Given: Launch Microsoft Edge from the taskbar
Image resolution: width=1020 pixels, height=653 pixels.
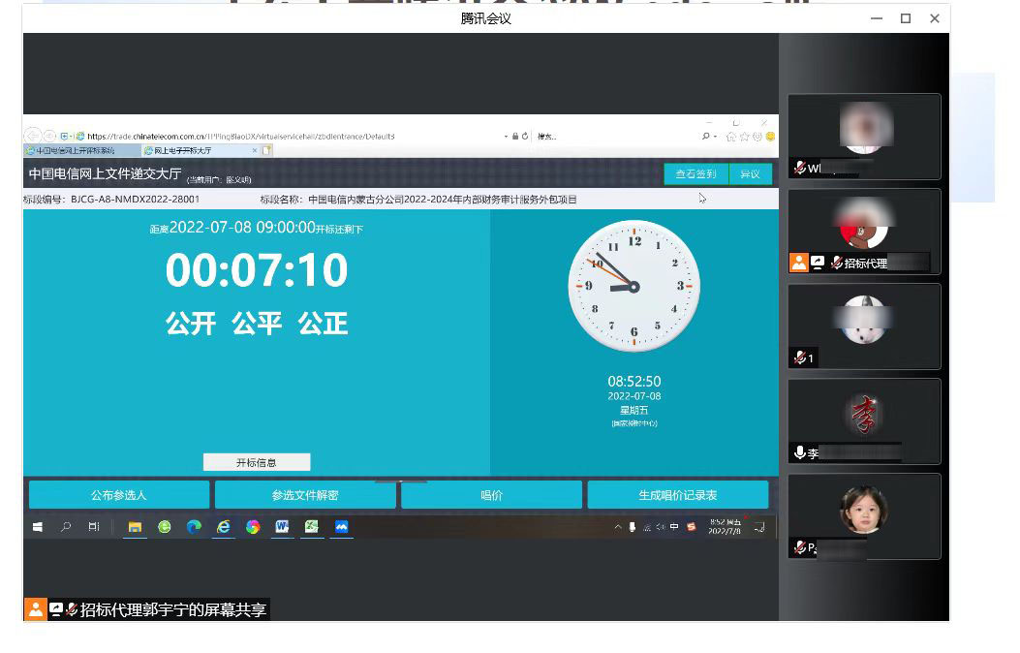Looking at the screenshot, I should tap(194, 527).
